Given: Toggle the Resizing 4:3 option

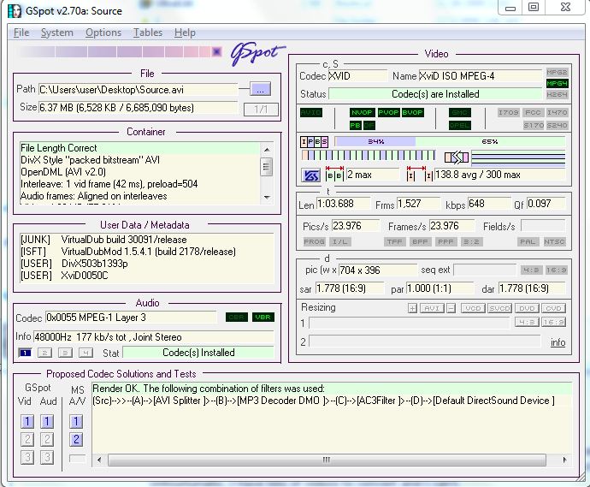Looking at the screenshot, I should click(527, 322).
